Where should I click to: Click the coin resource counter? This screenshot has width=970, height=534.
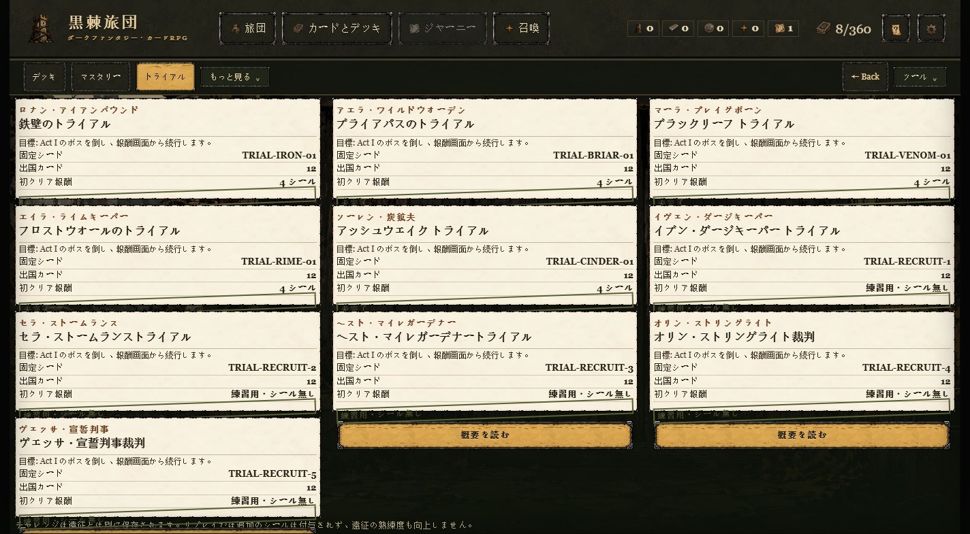[713, 29]
